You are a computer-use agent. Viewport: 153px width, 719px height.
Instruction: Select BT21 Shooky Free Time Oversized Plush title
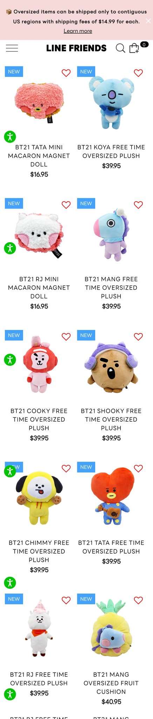111,419
